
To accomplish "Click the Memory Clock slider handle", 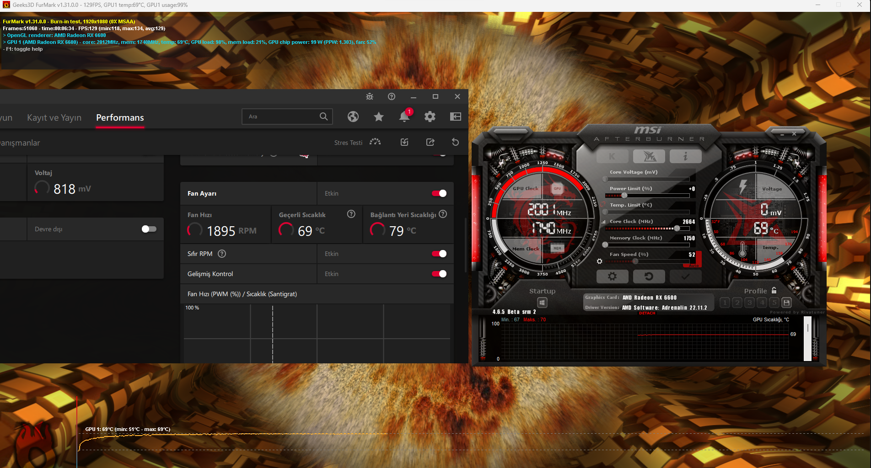I will pos(605,245).
